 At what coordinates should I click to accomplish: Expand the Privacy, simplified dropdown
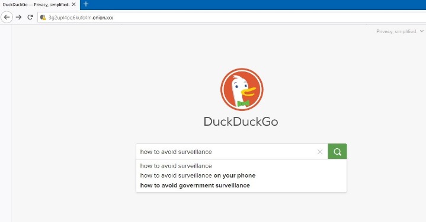click(x=400, y=31)
